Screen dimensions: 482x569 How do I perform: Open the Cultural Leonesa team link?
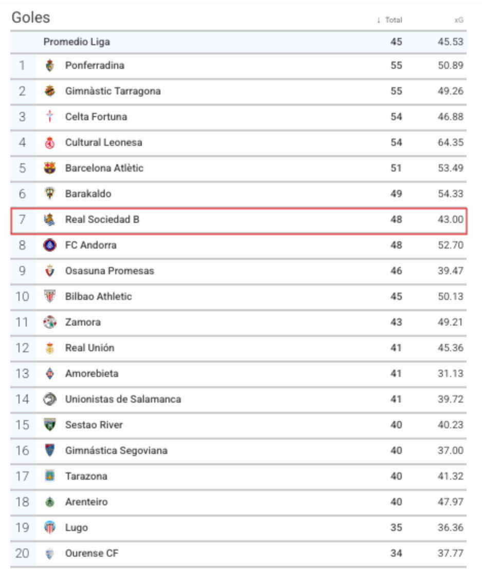103,142
